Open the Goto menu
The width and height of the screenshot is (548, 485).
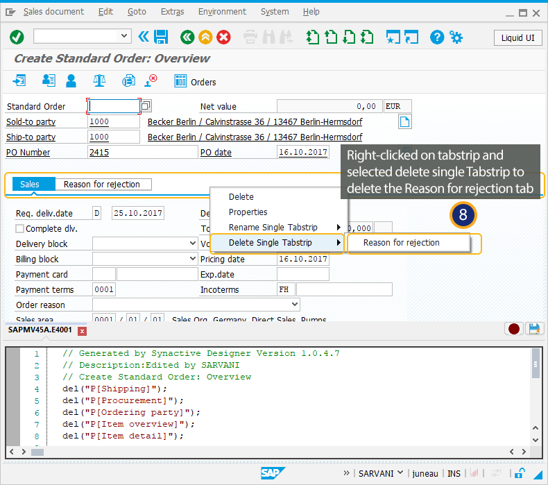(137, 12)
